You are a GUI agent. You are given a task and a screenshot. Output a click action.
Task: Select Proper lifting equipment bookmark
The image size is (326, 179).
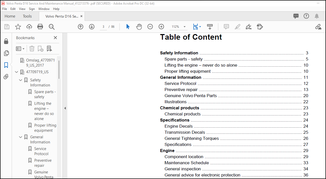pos(45,128)
